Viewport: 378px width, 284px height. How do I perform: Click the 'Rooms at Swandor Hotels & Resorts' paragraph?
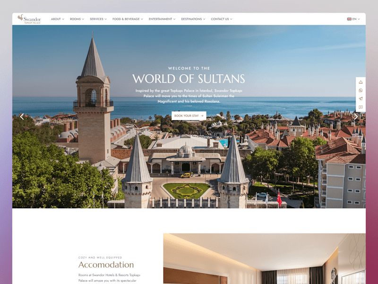pos(109,278)
